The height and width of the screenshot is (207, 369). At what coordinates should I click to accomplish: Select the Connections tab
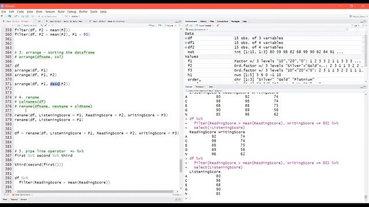(223, 21)
